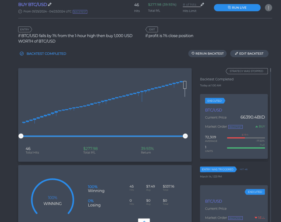This screenshot has width=281, height=222.
Task: Edit the Hits Limit pencil icon
Action: pyautogui.click(x=202, y=4)
